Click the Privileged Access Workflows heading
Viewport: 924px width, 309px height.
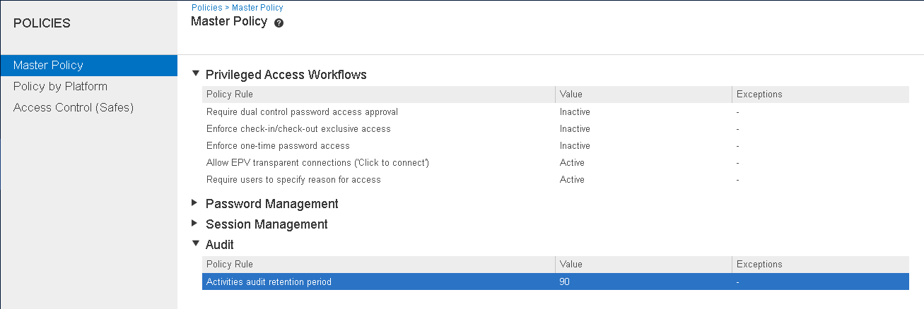click(286, 74)
